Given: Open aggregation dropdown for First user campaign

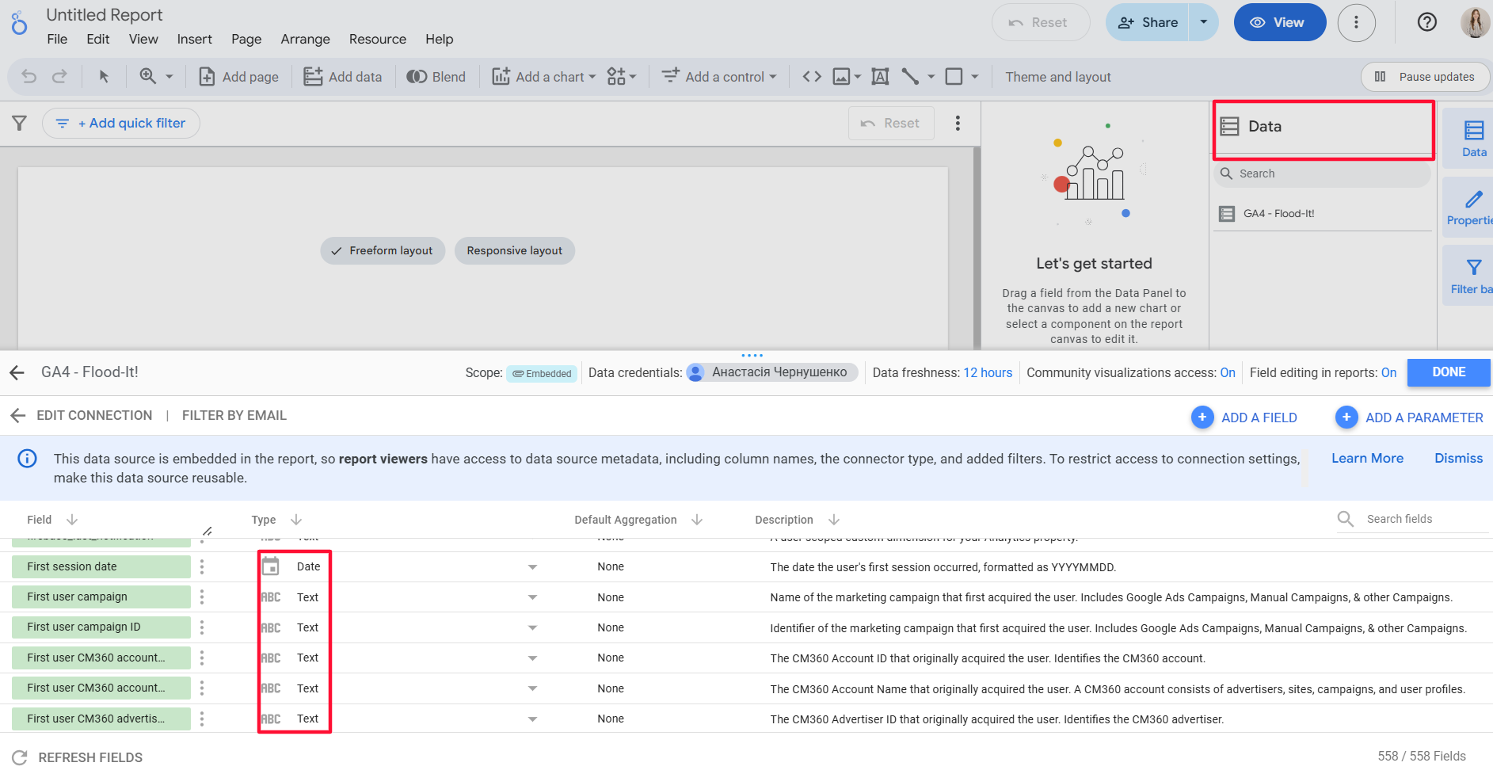Looking at the screenshot, I should (532, 597).
